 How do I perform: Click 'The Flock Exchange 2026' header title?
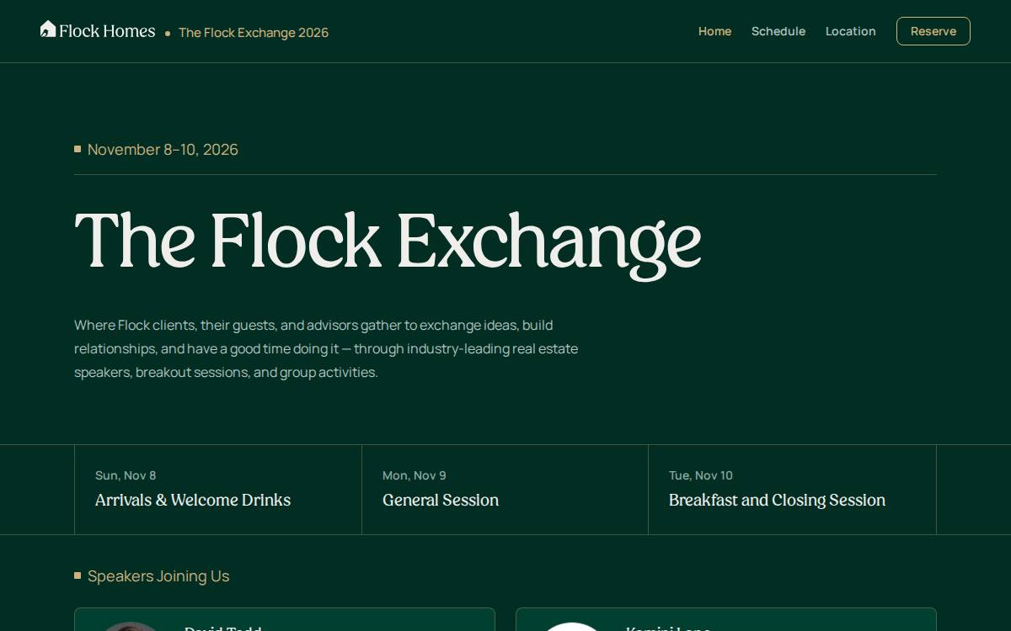pyautogui.click(x=254, y=33)
